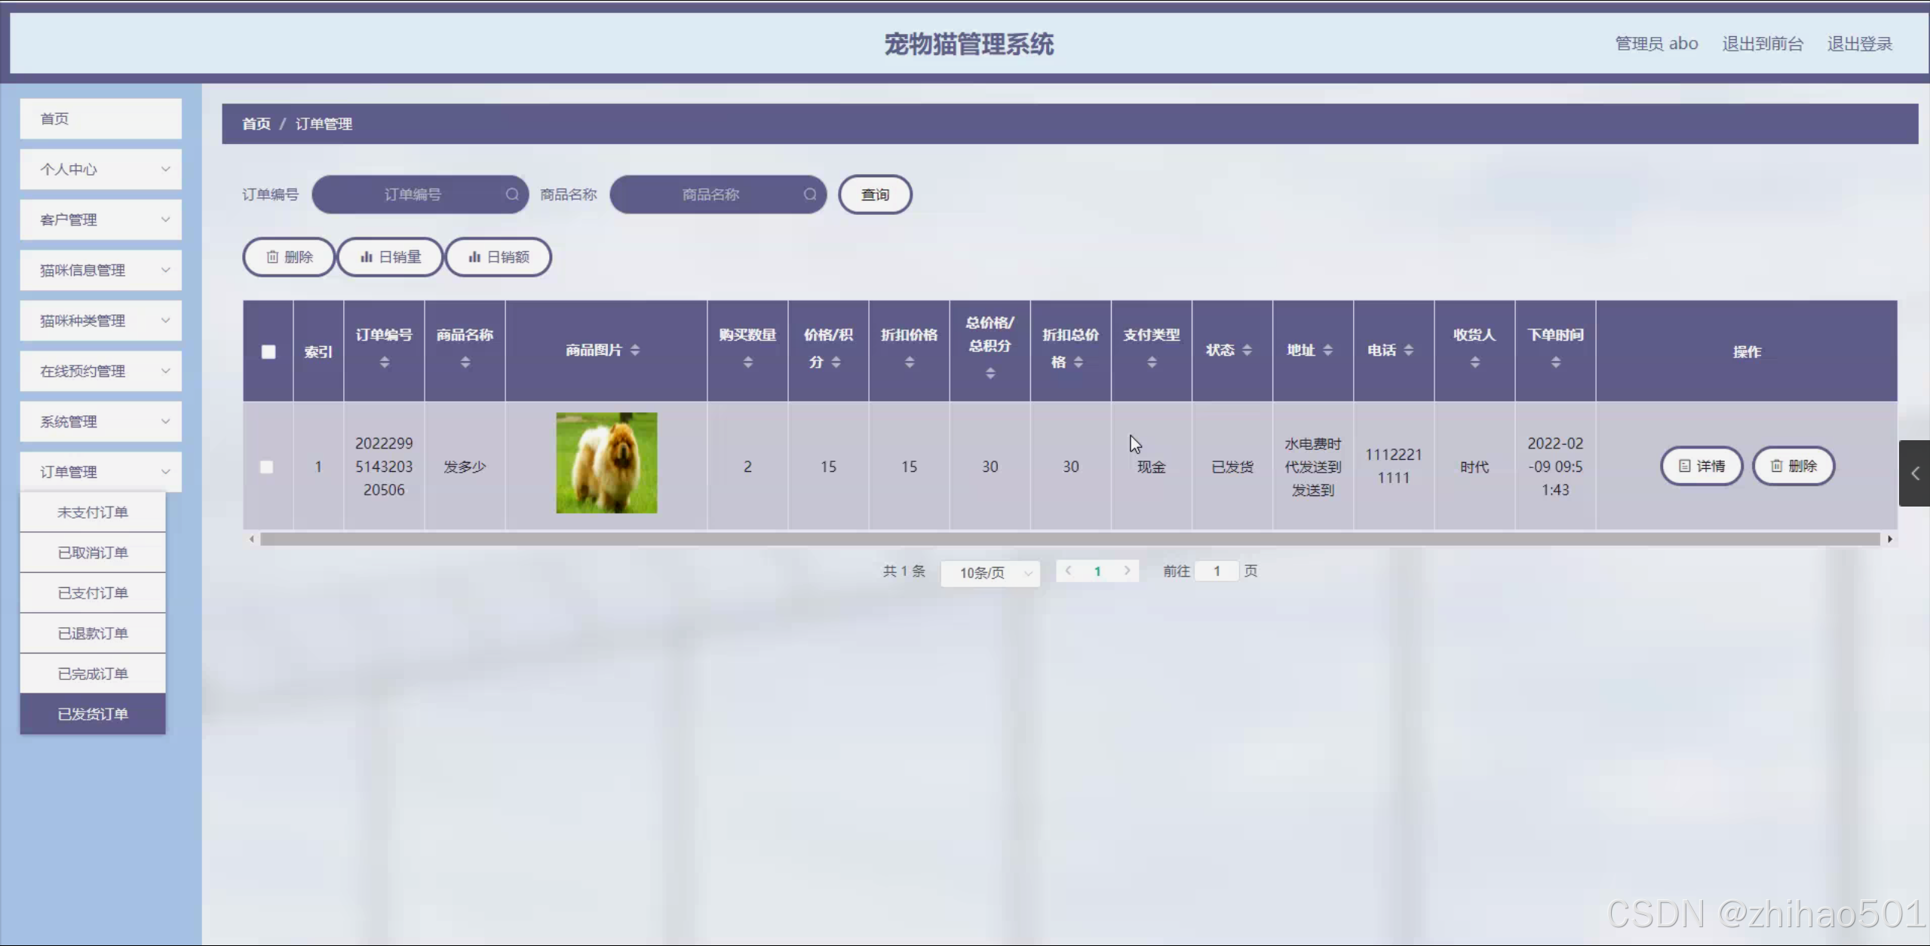Image resolution: width=1930 pixels, height=946 pixels.
Task: Select 未支付订单 in the submenu
Action: (93, 512)
